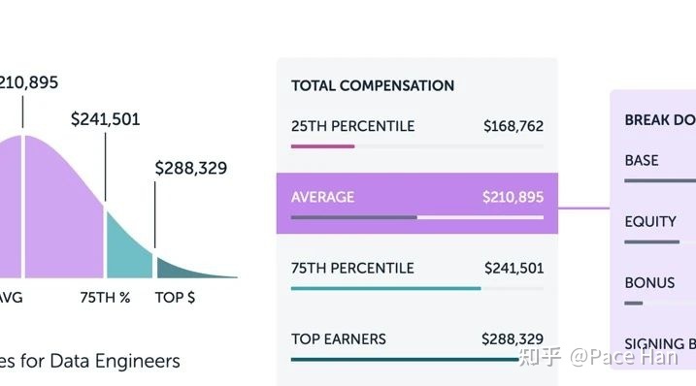Click the EQUITY progress bar
696x386 pixels.
(651, 241)
